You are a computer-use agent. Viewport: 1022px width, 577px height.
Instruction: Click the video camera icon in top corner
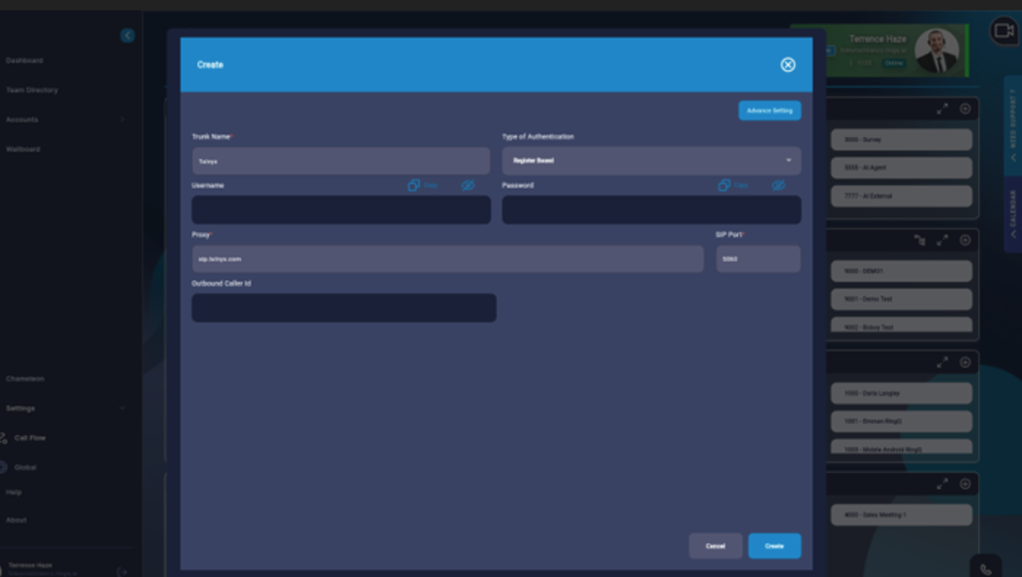[x=1004, y=31]
